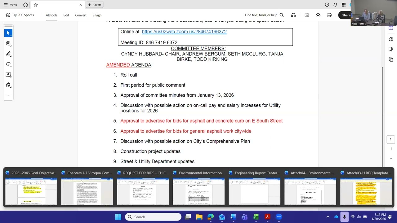Screen dimensions: 397x223
Task: Select the Highlight pen tool
Action: coord(8,54)
